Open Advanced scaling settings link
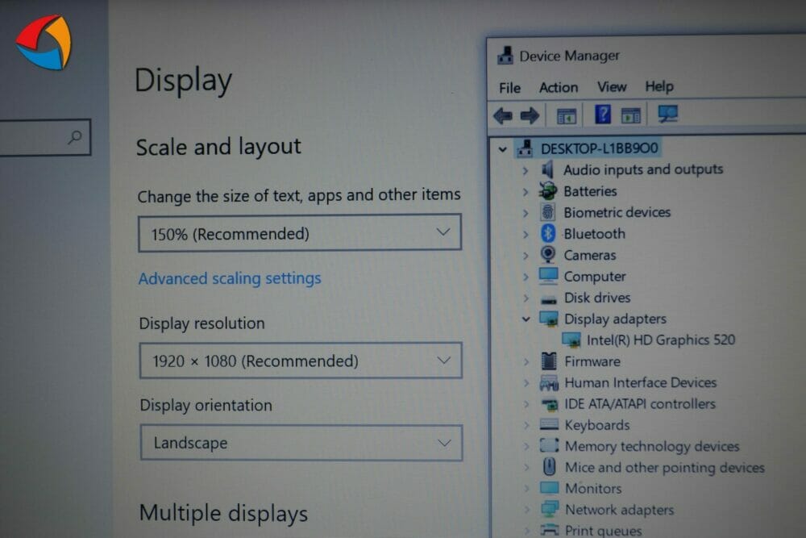This screenshot has width=806, height=538. tap(230, 278)
